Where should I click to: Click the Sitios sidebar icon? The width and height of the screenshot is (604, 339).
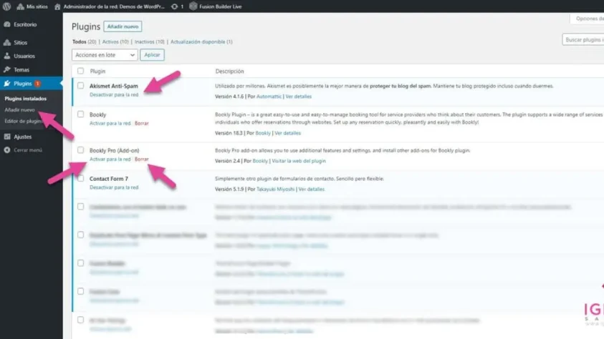7,42
